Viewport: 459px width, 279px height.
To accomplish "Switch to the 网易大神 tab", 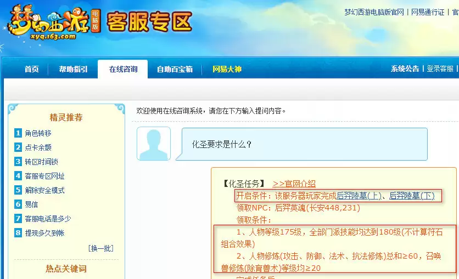I will (227, 69).
